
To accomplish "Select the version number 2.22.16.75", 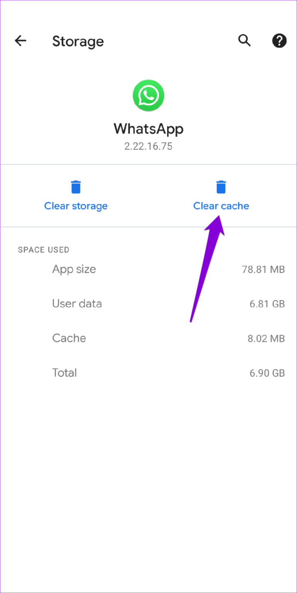I will click(148, 146).
